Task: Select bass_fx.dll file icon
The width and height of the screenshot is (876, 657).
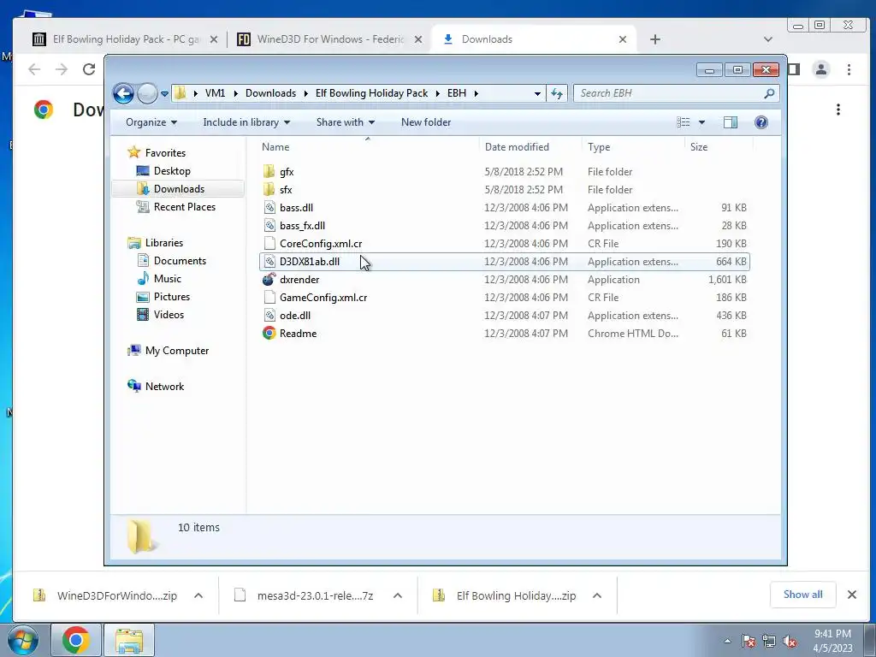Action: pos(269,226)
